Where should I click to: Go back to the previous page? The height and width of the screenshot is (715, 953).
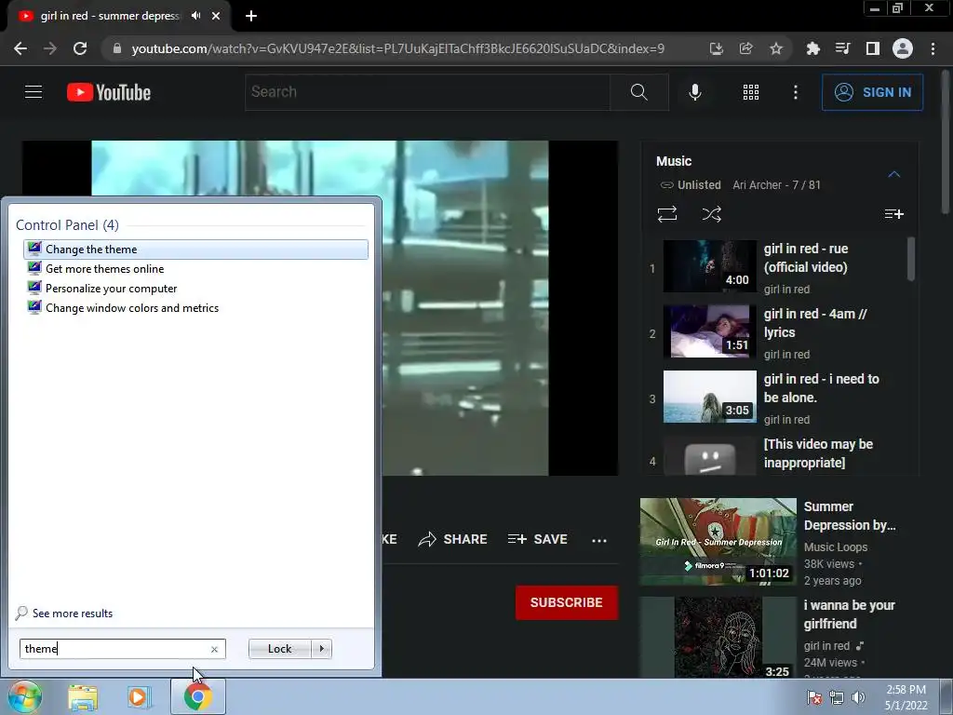[x=20, y=48]
